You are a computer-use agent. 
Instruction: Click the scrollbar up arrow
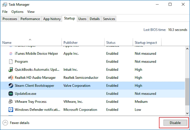click(187, 49)
